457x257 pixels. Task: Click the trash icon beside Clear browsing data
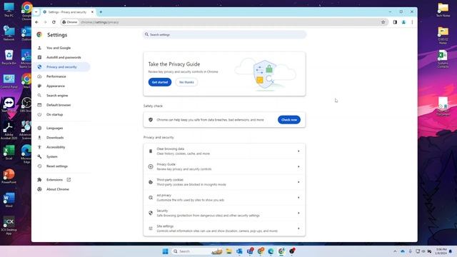pos(151,151)
